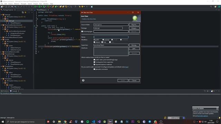Focus the Name input field
Screen dimensions: 221x124
111,37
